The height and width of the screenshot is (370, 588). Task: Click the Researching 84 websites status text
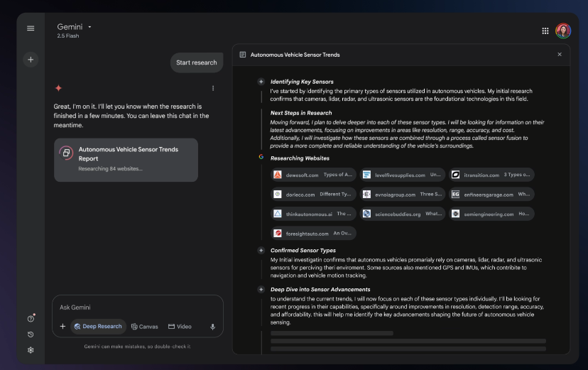click(110, 169)
